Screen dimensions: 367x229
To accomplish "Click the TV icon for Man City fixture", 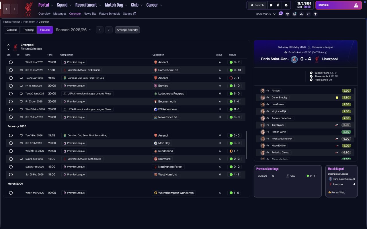I will tap(21, 143).
